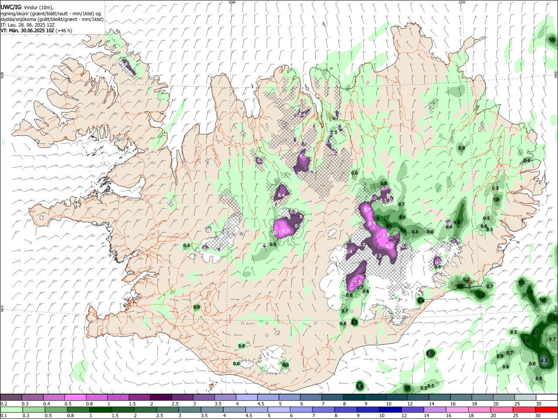Click the '2.0' precipitation value on the map
The height and width of the screenshot is (419, 558).
(526, 340)
